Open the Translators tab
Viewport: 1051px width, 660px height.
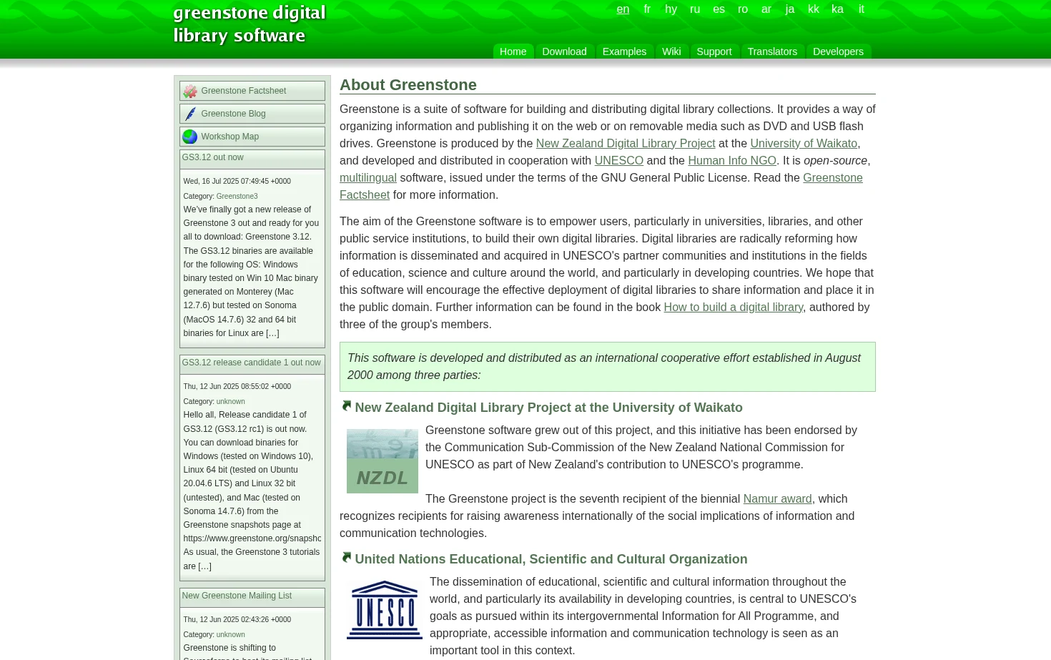772,51
